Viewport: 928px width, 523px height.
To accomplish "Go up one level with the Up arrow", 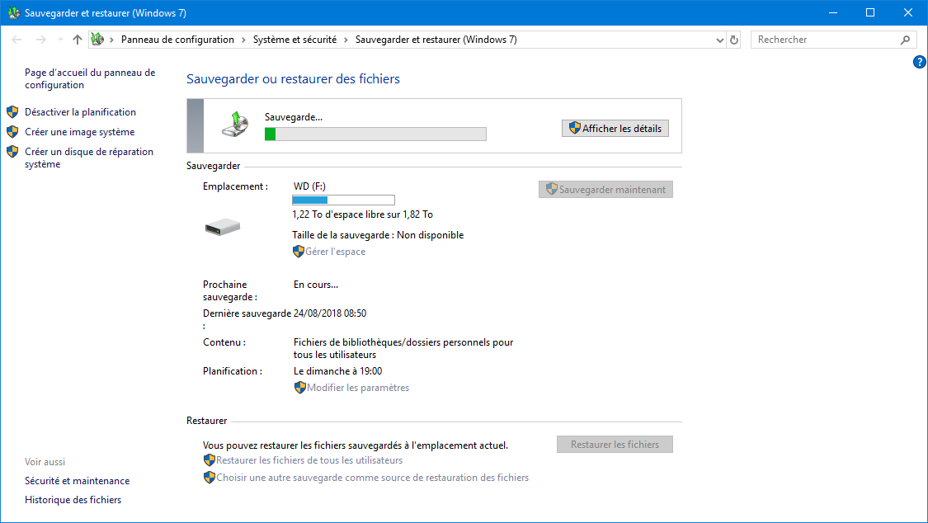I will (x=78, y=40).
